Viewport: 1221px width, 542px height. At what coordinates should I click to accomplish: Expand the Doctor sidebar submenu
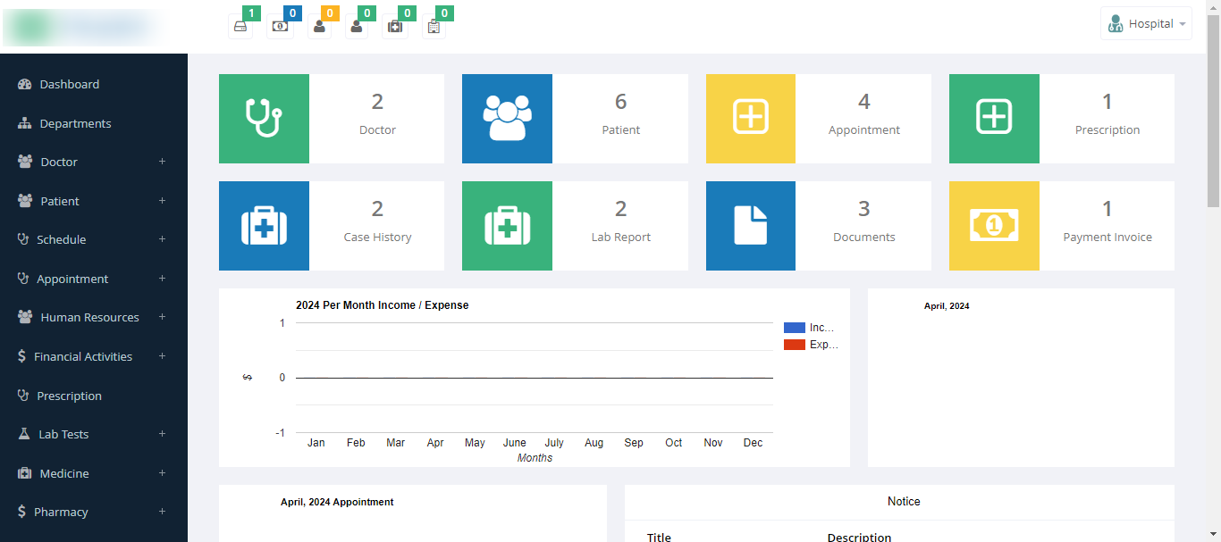point(162,162)
